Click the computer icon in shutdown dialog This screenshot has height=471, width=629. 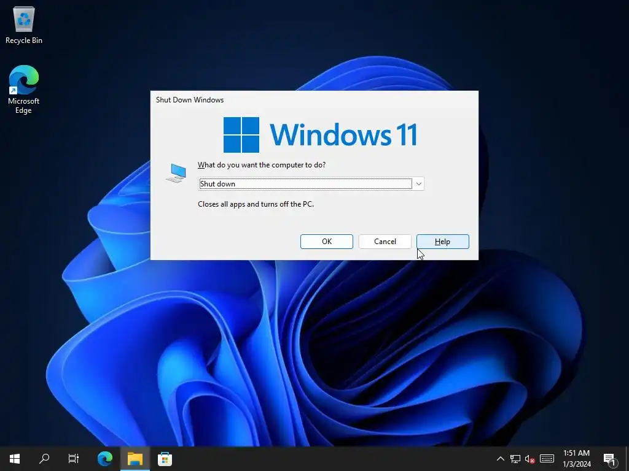(x=176, y=173)
